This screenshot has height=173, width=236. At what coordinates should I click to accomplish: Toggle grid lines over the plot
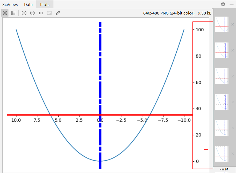(x=13, y=13)
